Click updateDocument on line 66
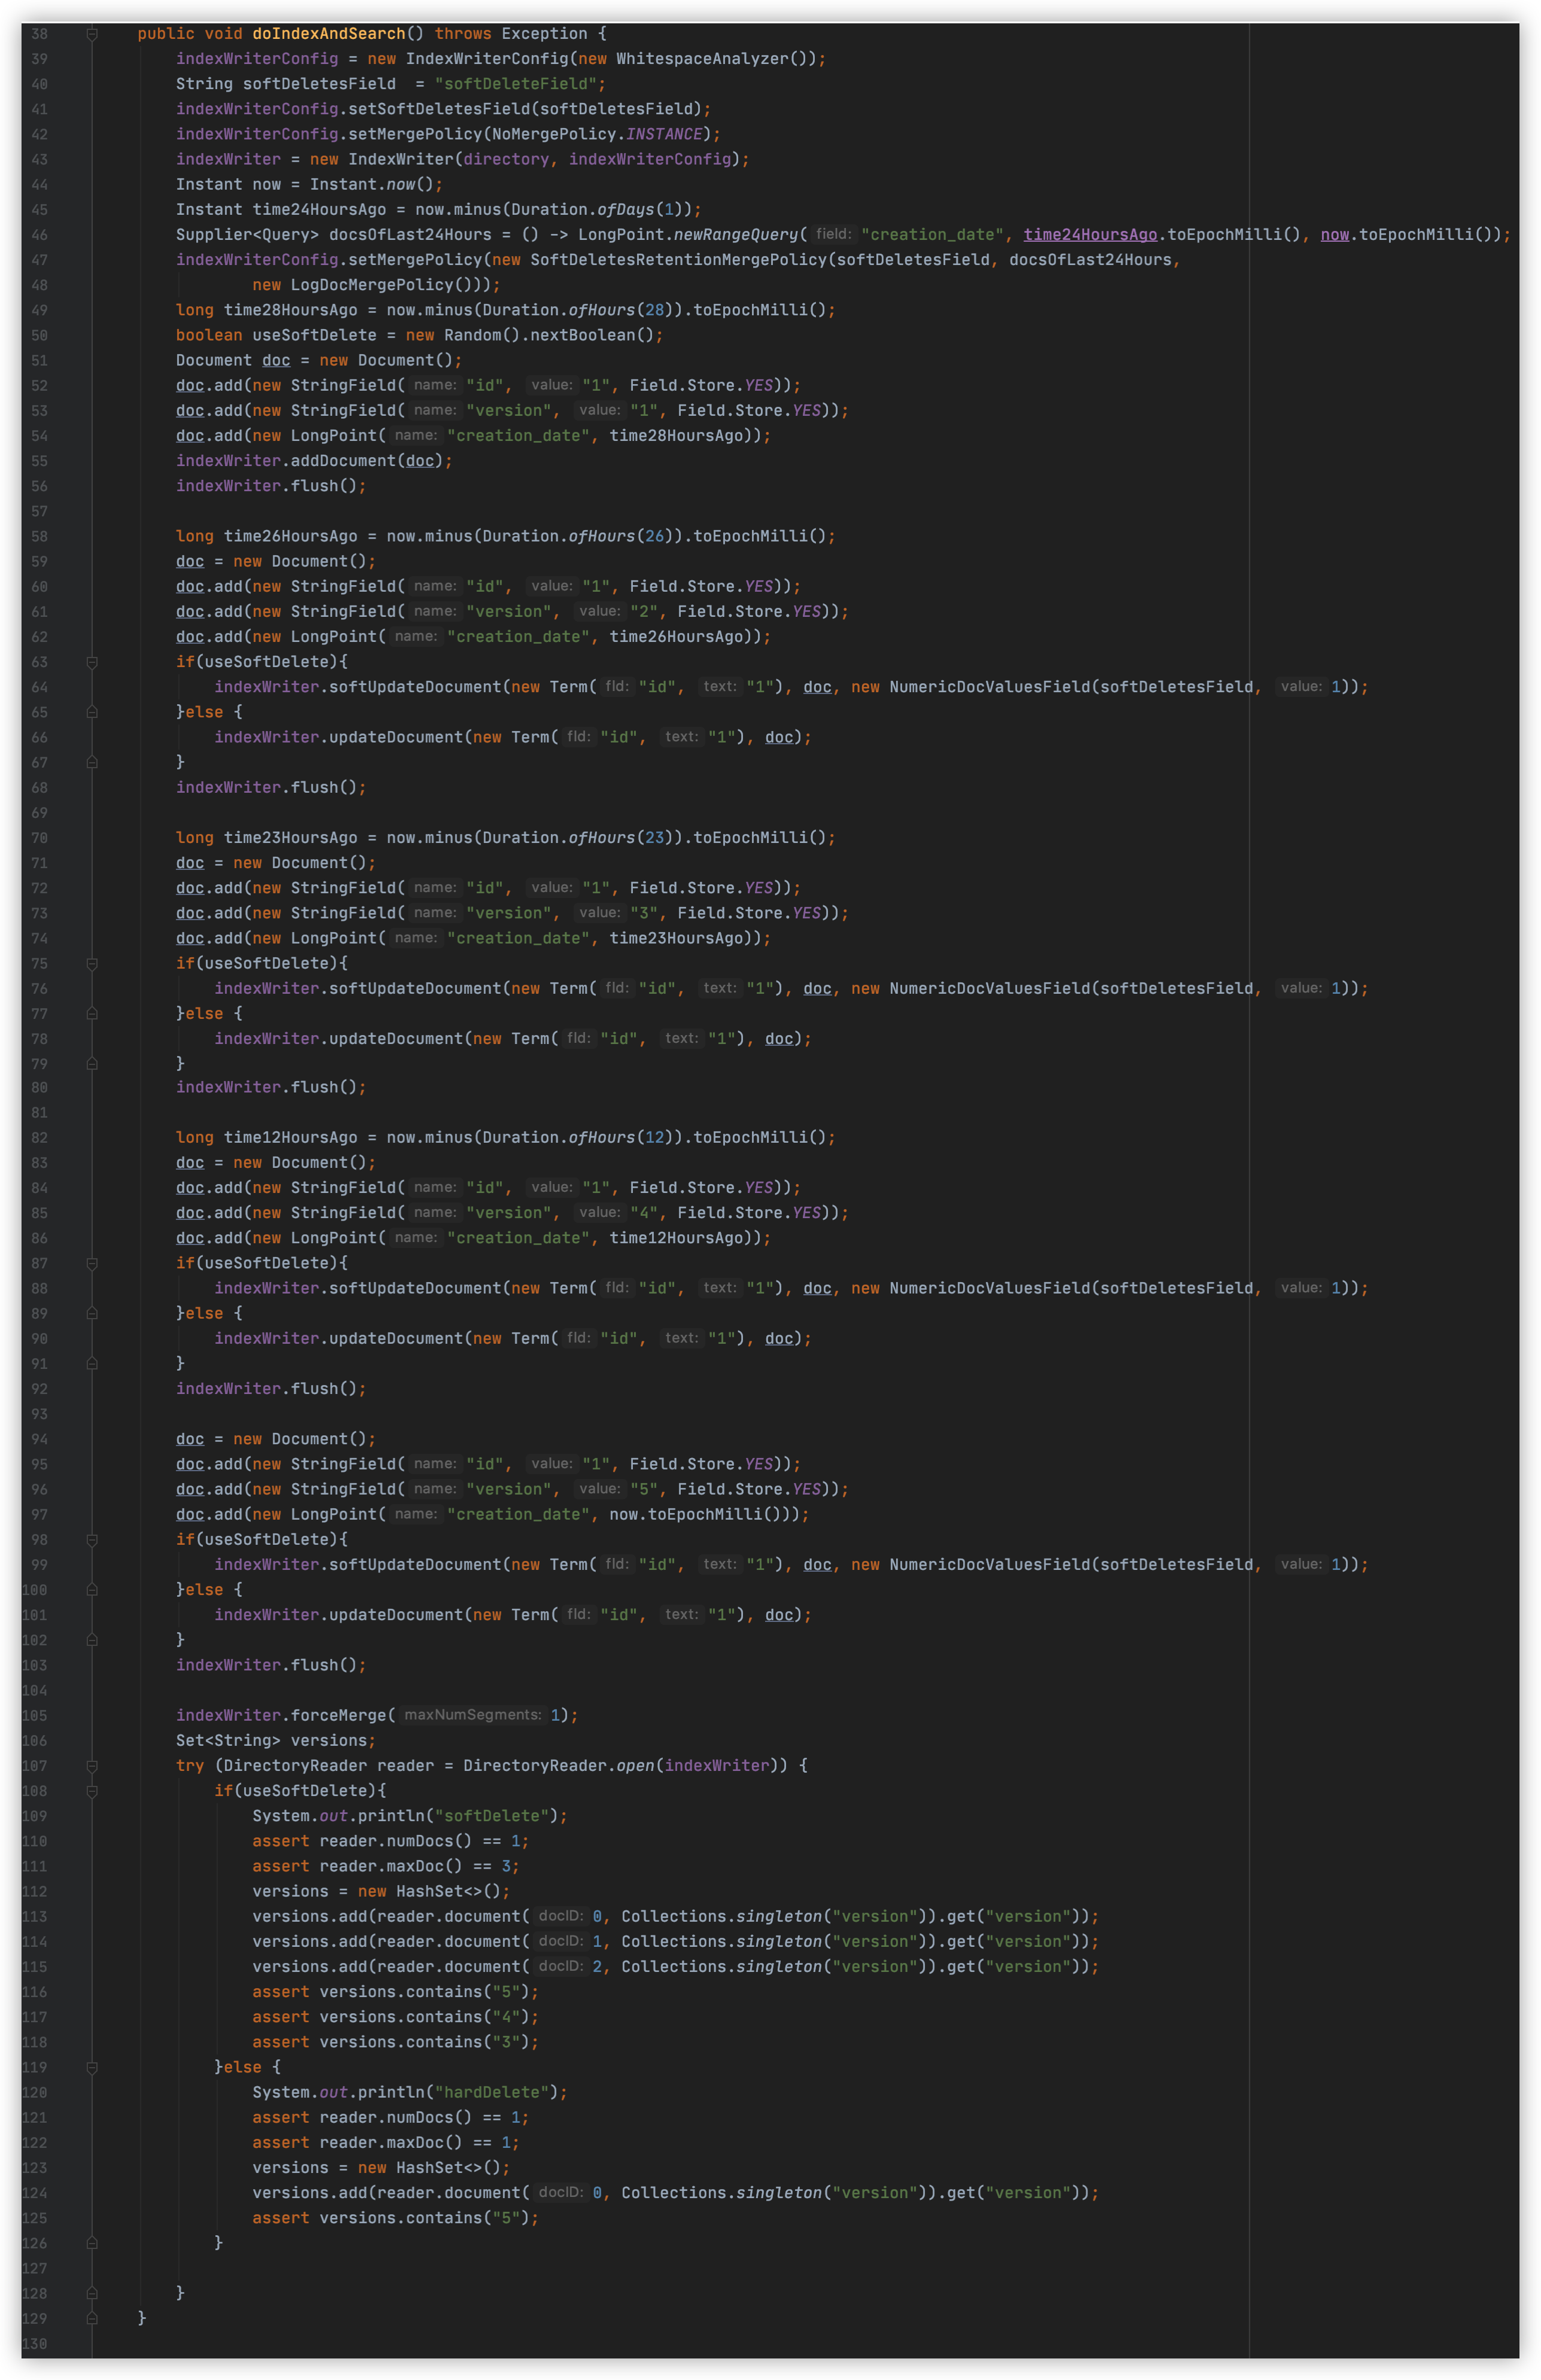Screen dimensions: 1541x2380 396,737
